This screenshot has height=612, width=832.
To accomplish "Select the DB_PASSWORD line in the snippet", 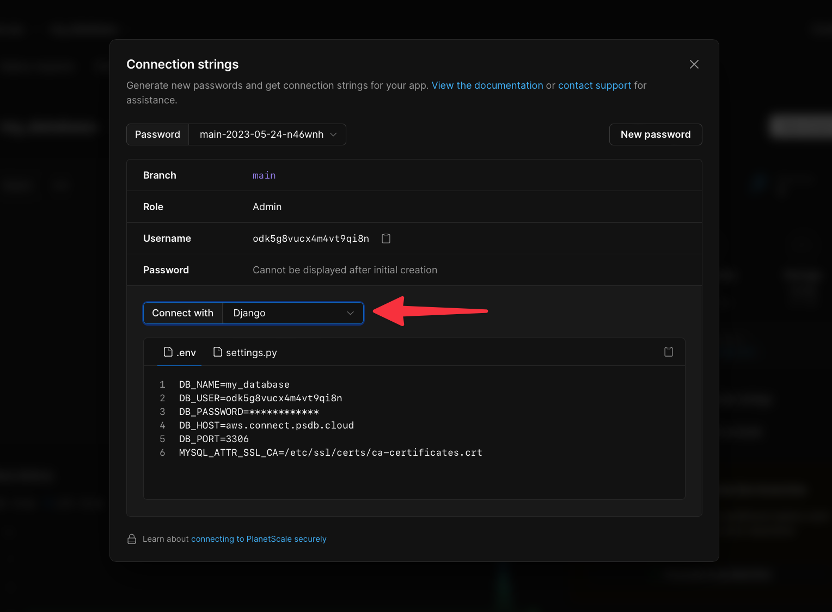I will click(x=248, y=412).
